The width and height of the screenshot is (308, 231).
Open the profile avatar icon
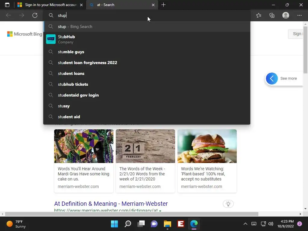[x=286, y=15]
